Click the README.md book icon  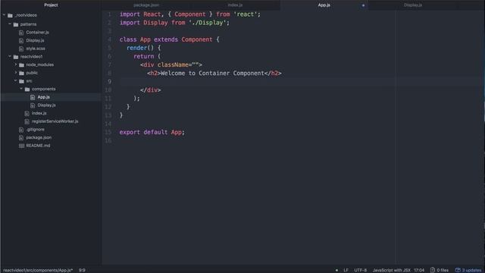click(21, 146)
